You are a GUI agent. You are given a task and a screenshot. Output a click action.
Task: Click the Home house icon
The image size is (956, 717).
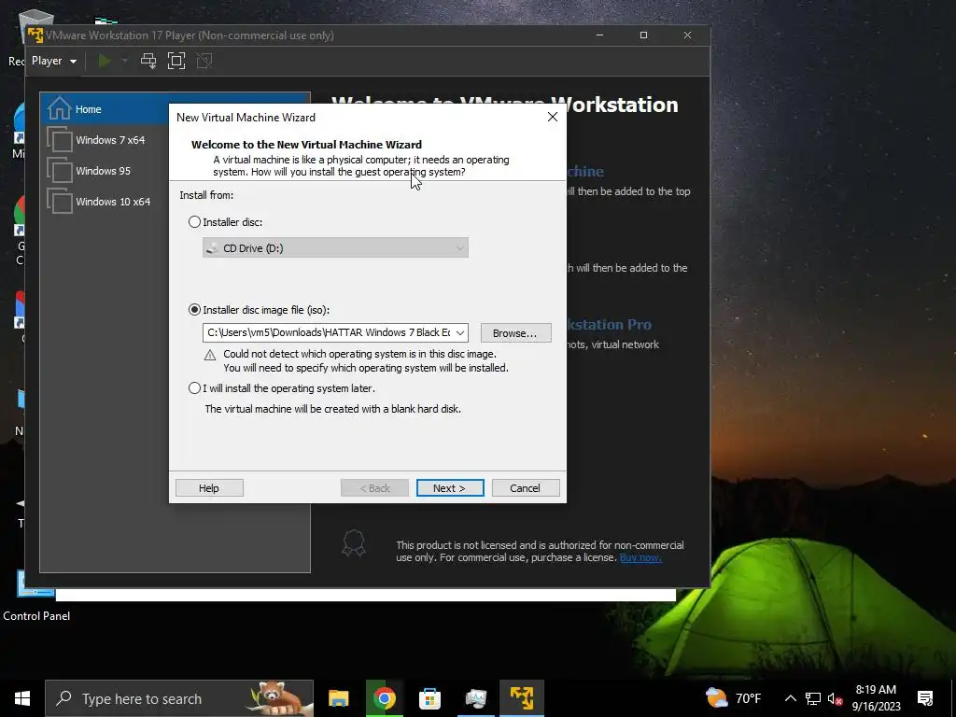tap(59, 108)
